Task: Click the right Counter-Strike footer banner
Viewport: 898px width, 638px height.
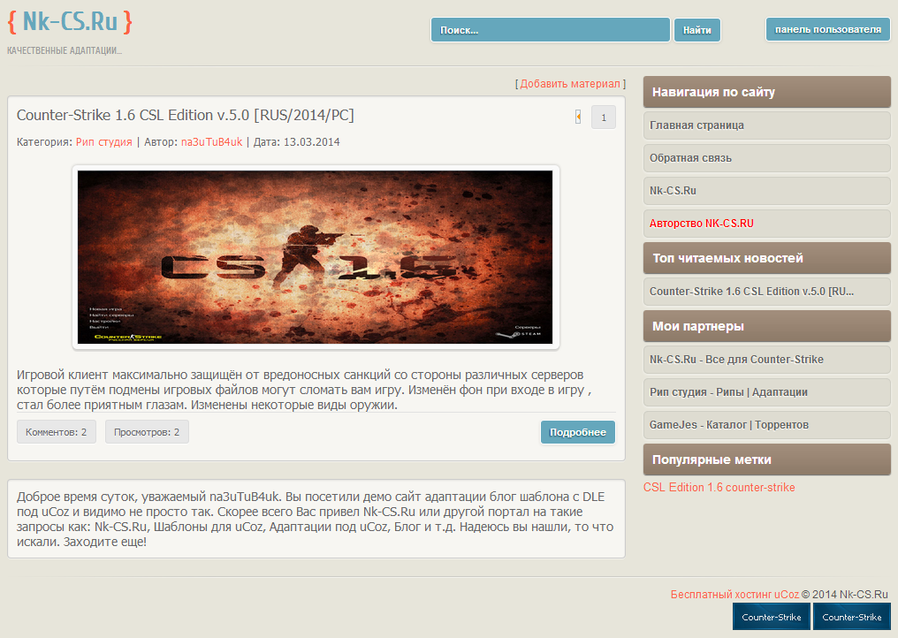Action: (x=852, y=617)
